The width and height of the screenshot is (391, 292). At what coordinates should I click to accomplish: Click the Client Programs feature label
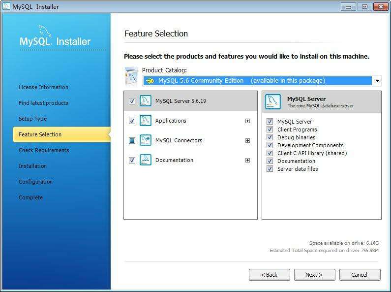click(297, 130)
